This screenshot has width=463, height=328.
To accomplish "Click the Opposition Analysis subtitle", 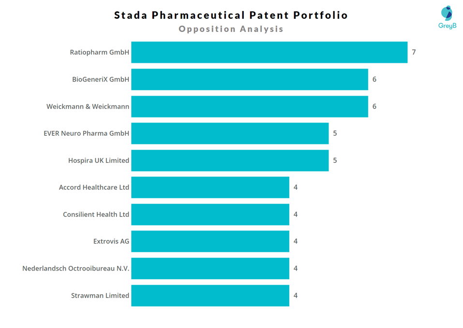I will point(231,29).
